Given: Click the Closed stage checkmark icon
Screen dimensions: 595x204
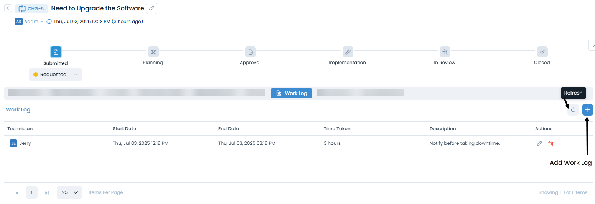Looking at the screenshot, I should [542, 52].
